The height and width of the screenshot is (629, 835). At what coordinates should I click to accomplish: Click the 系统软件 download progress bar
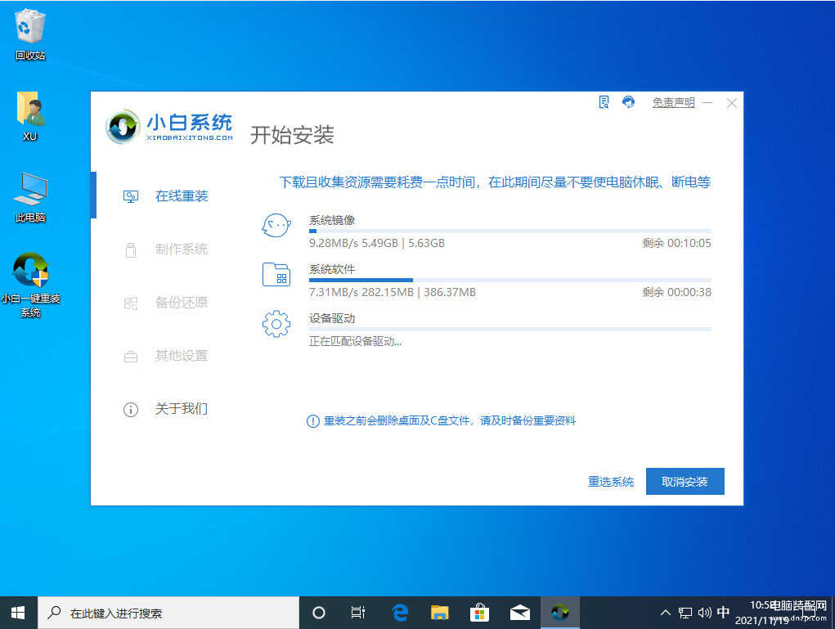(510, 281)
